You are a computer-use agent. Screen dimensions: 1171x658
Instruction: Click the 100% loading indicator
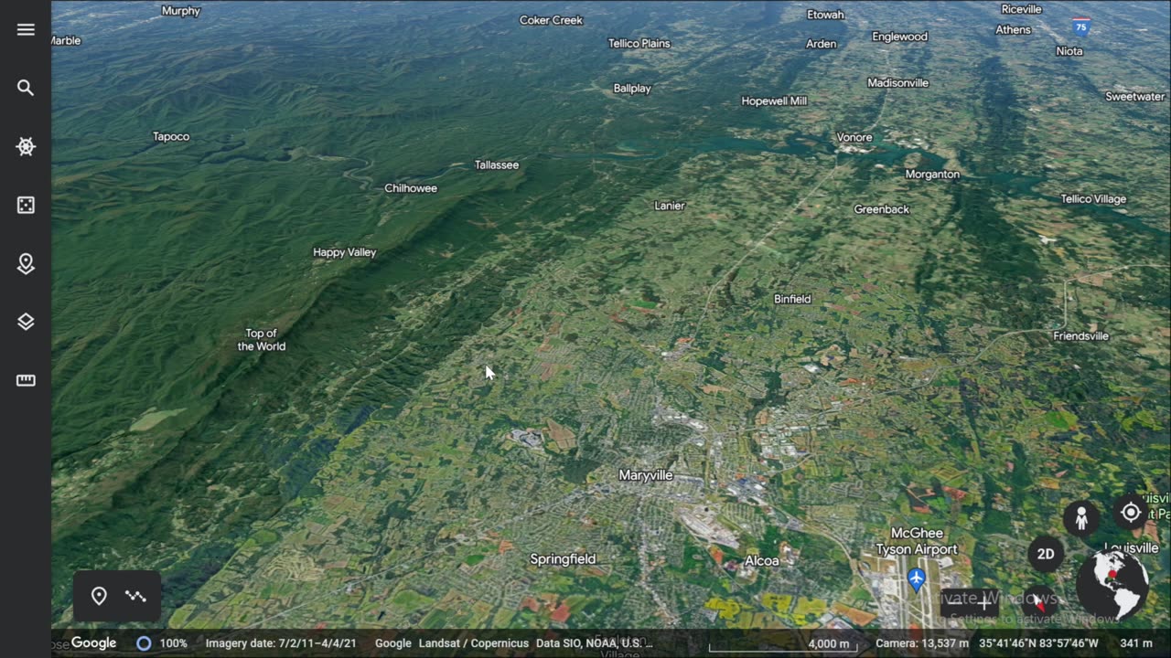click(162, 643)
